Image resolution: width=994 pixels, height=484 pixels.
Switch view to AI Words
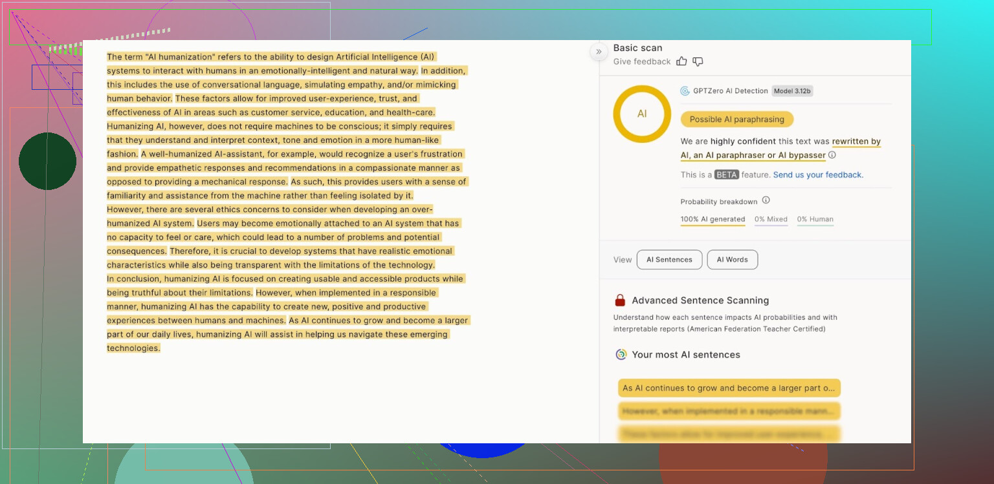[x=732, y=260]
